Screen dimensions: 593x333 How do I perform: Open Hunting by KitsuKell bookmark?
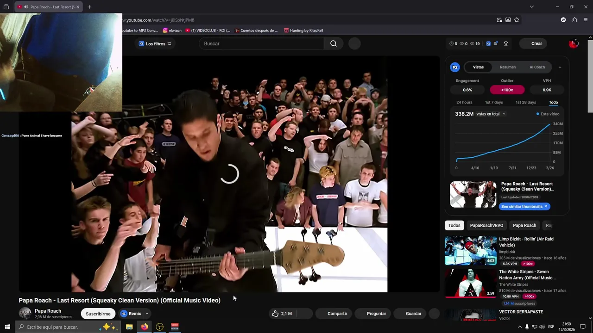pyautogui.click(x=303, y=31)
